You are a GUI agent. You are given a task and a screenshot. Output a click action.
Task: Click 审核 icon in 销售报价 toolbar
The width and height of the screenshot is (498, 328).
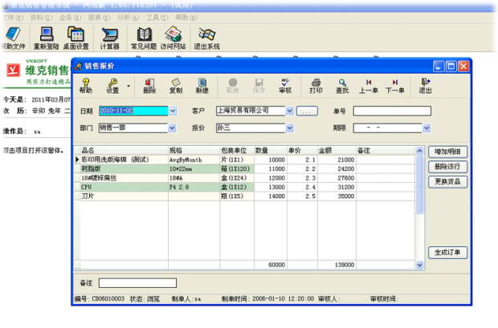click(x=285, y=86)
